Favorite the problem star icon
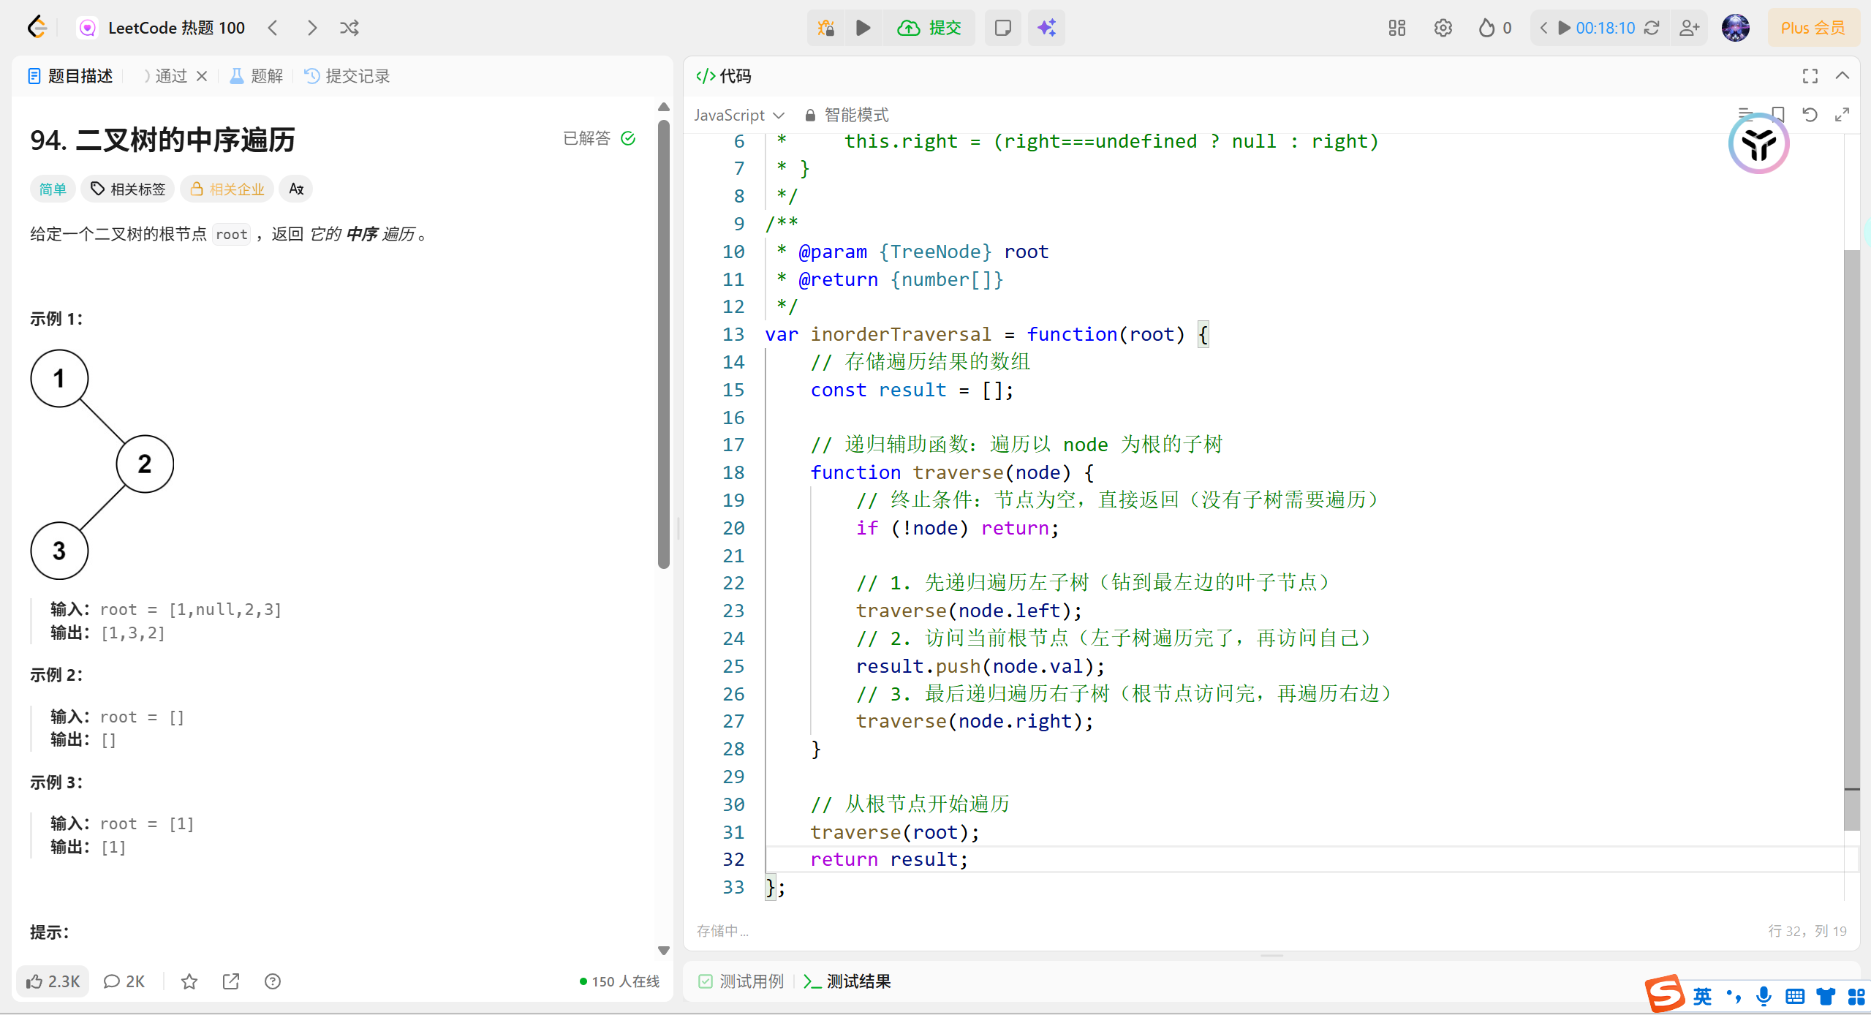Image resolution: width=1871 pixels, height=1015 pixels. click(x=189, y=981)
